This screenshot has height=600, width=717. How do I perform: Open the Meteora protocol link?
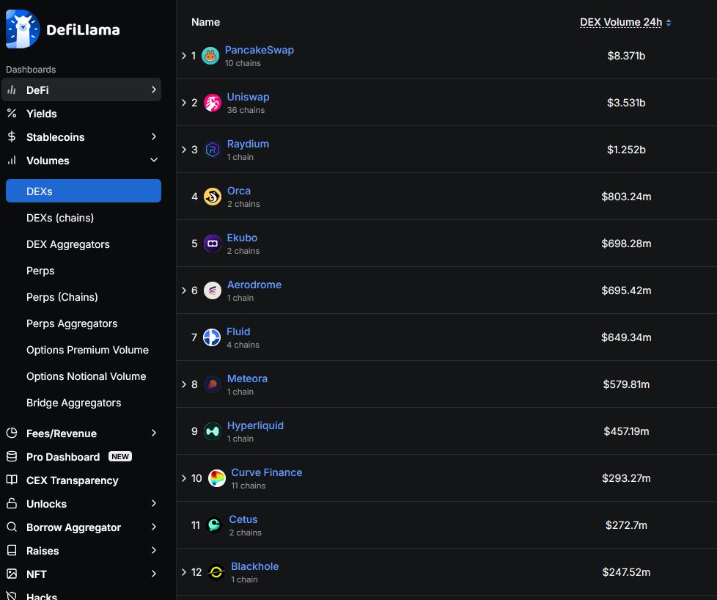[x=247, y=378]
